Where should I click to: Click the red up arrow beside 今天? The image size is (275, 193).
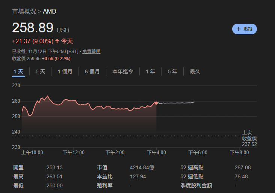(x=57, y=41)
